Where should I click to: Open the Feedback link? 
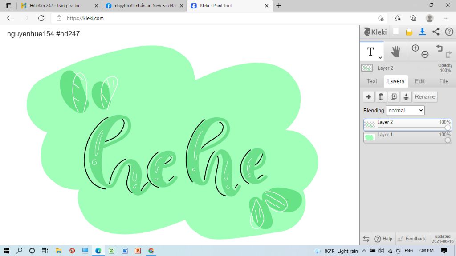coord(412,239)
